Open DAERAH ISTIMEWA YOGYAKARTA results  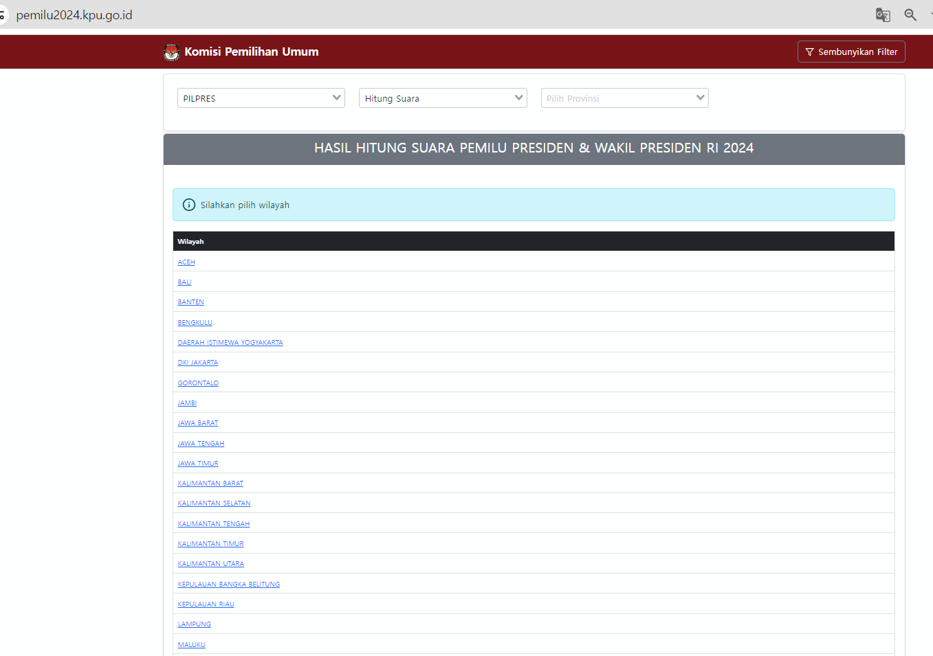(230, 343)
